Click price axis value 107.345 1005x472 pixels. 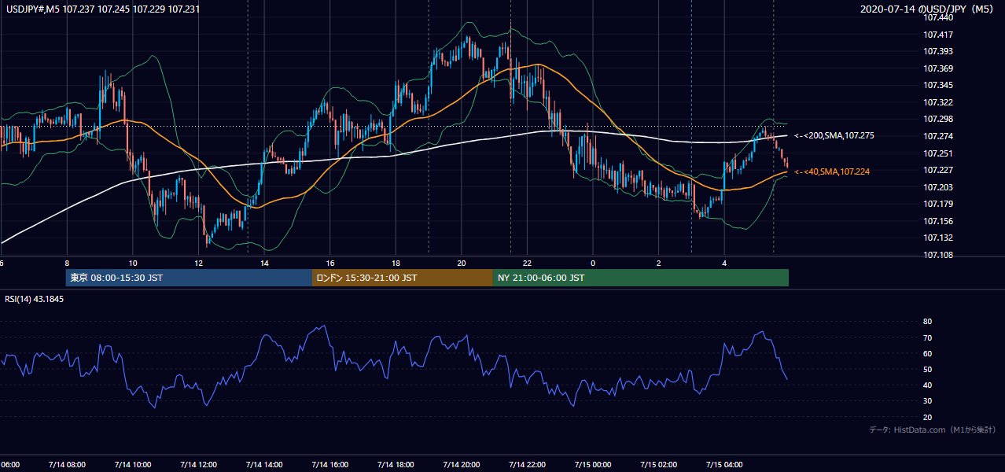pyautogui.click(x=938, y=85)
